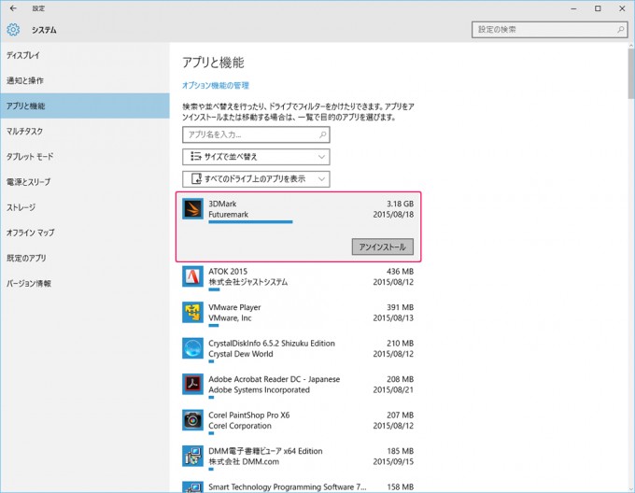Click the Crystal Dew World publisher name
This screenshot has height=493, width=635.
coord(241,354)
